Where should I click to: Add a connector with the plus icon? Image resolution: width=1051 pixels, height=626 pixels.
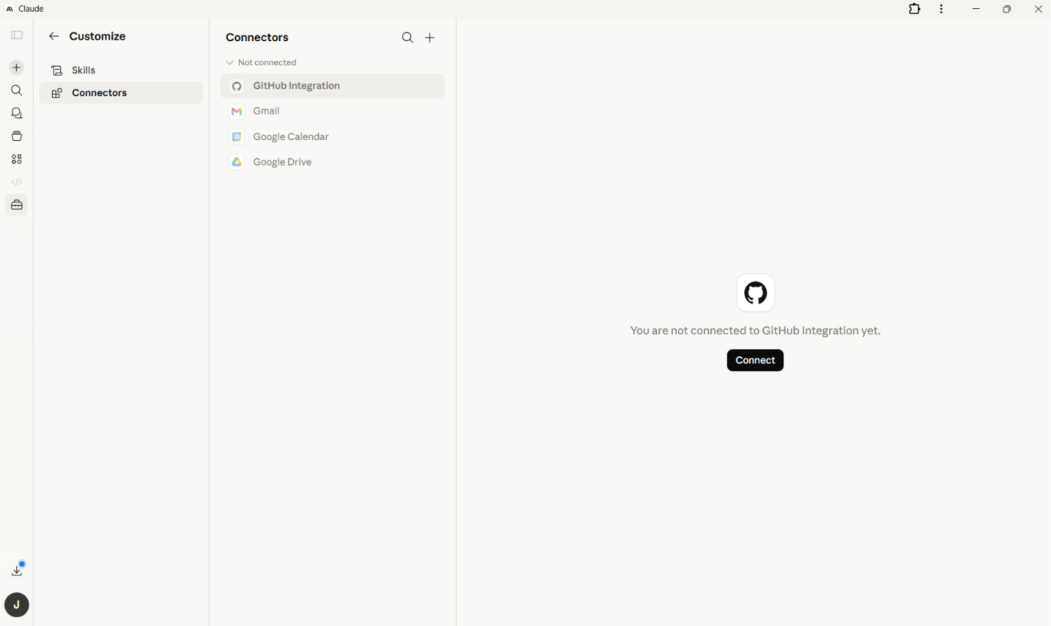(430, 38)
